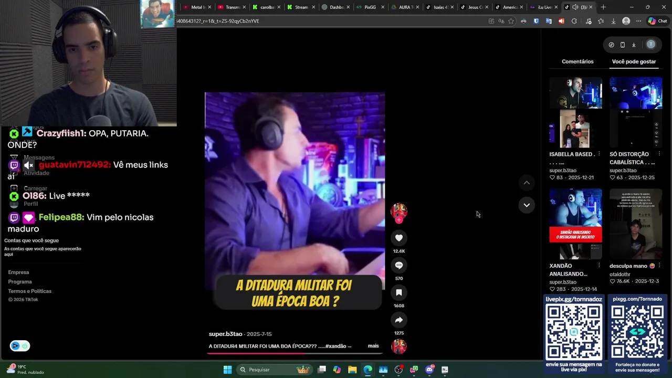Click the video progress bar
Screen dimensions: 672x378
tap(295, 353)
